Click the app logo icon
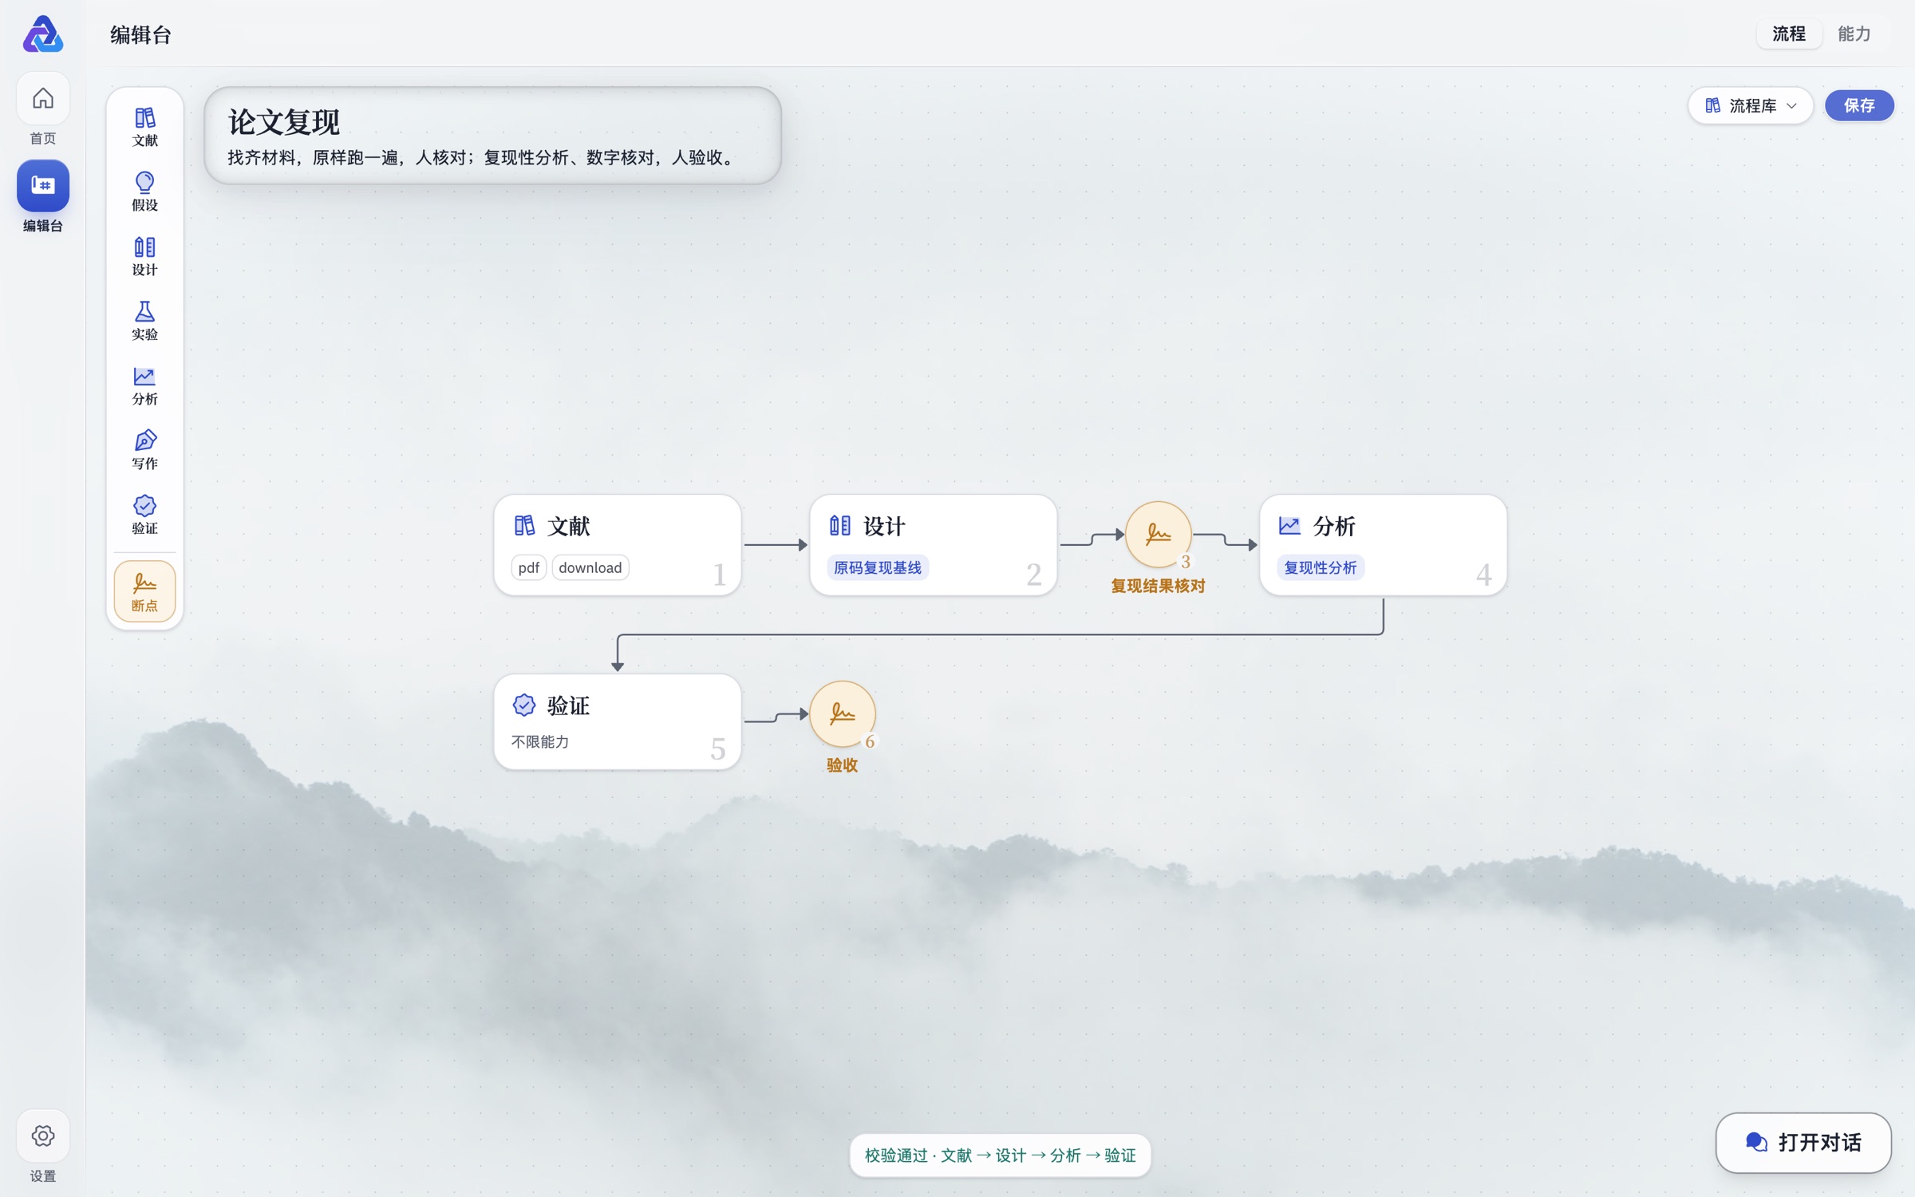Viewport: 1915px width, 1197px height. [43, 34]
